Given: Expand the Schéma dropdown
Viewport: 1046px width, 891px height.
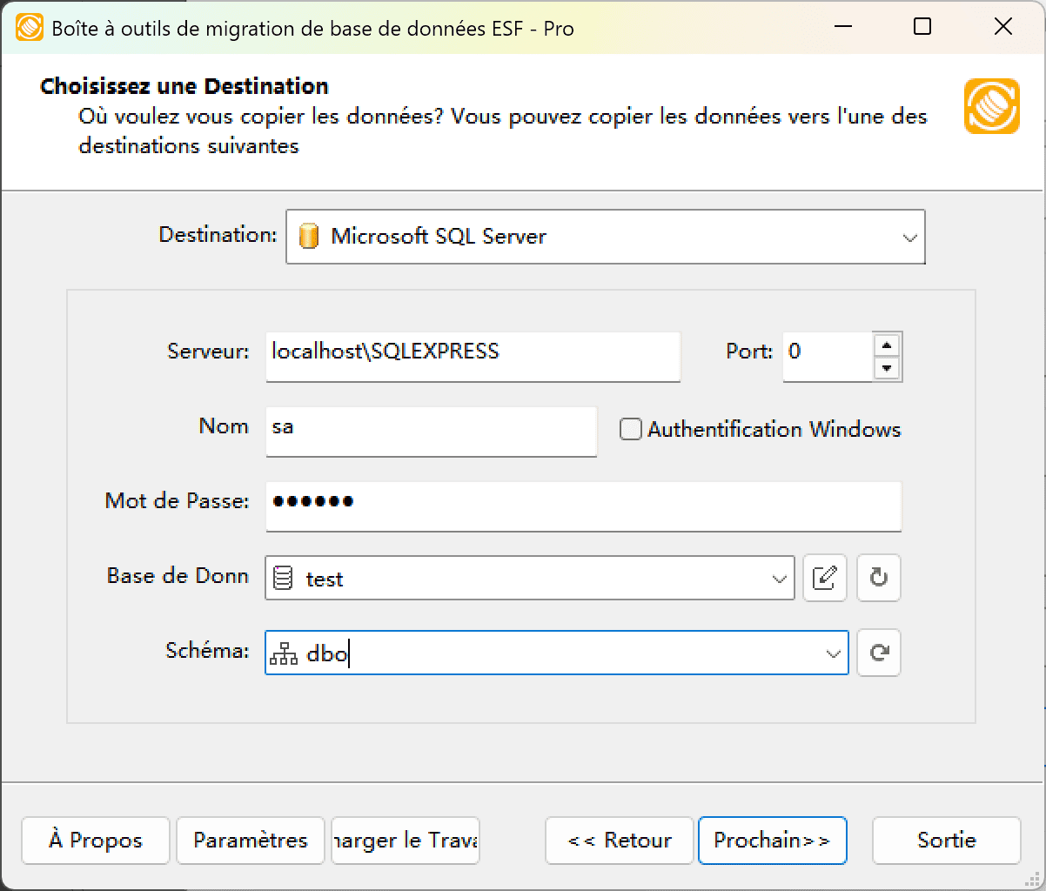Looking at the screenshot, I should click(x=833, y=653).
